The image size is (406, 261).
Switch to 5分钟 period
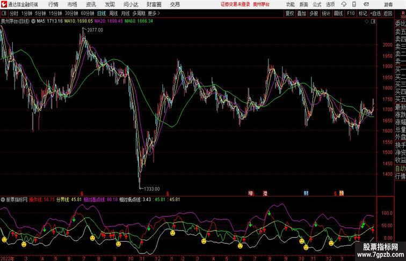(40, 13)
